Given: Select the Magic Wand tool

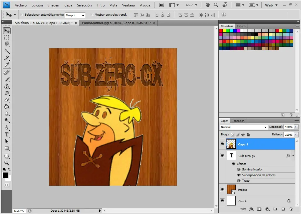Looking at the screenshot, I should (7, 51).
